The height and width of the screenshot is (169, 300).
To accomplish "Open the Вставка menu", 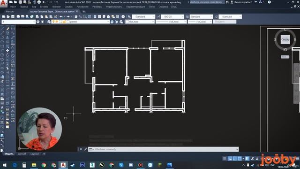I will point(44,7).
